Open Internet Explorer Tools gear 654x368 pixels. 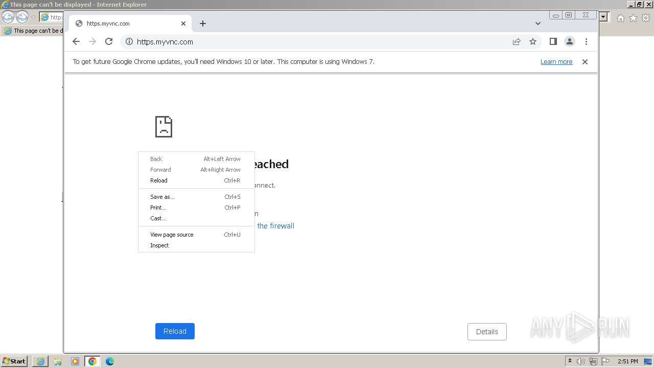click(646, 18)
